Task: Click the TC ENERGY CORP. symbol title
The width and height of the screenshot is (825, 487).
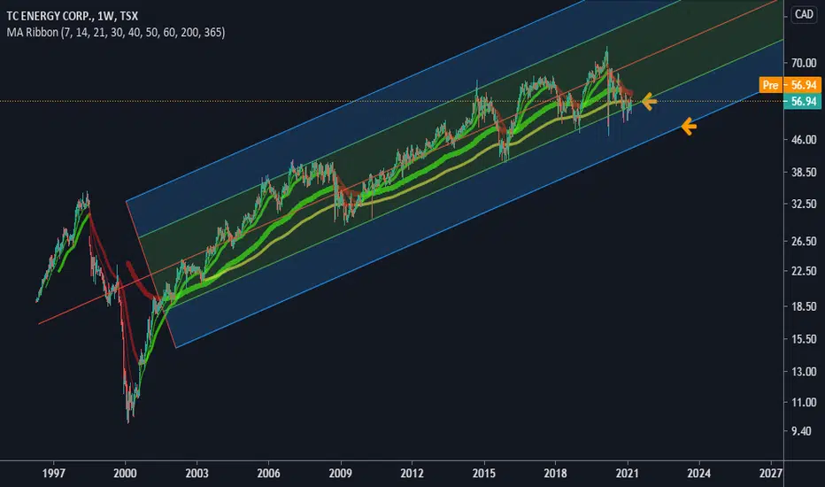Action: point(72,16)
